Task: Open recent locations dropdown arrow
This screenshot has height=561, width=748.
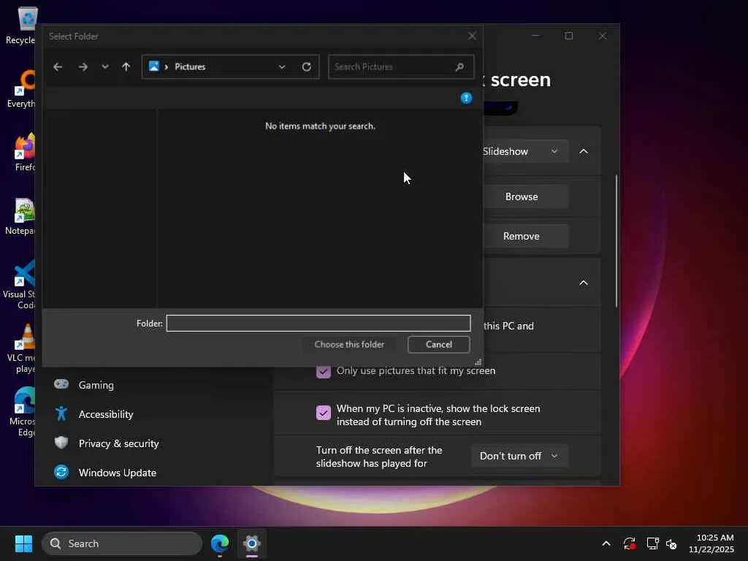Action: coord(105,66)
